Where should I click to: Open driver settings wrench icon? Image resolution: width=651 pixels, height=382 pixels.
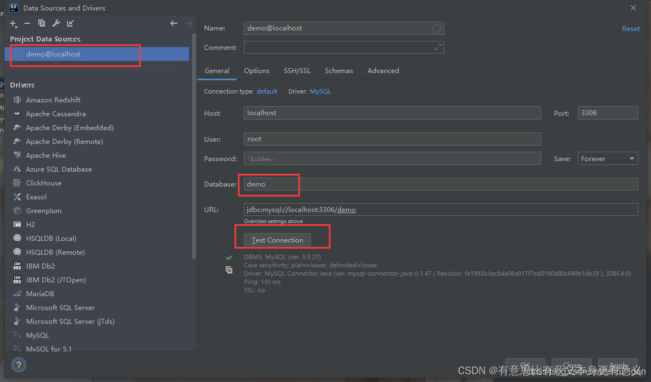click(x=56, y=23)
